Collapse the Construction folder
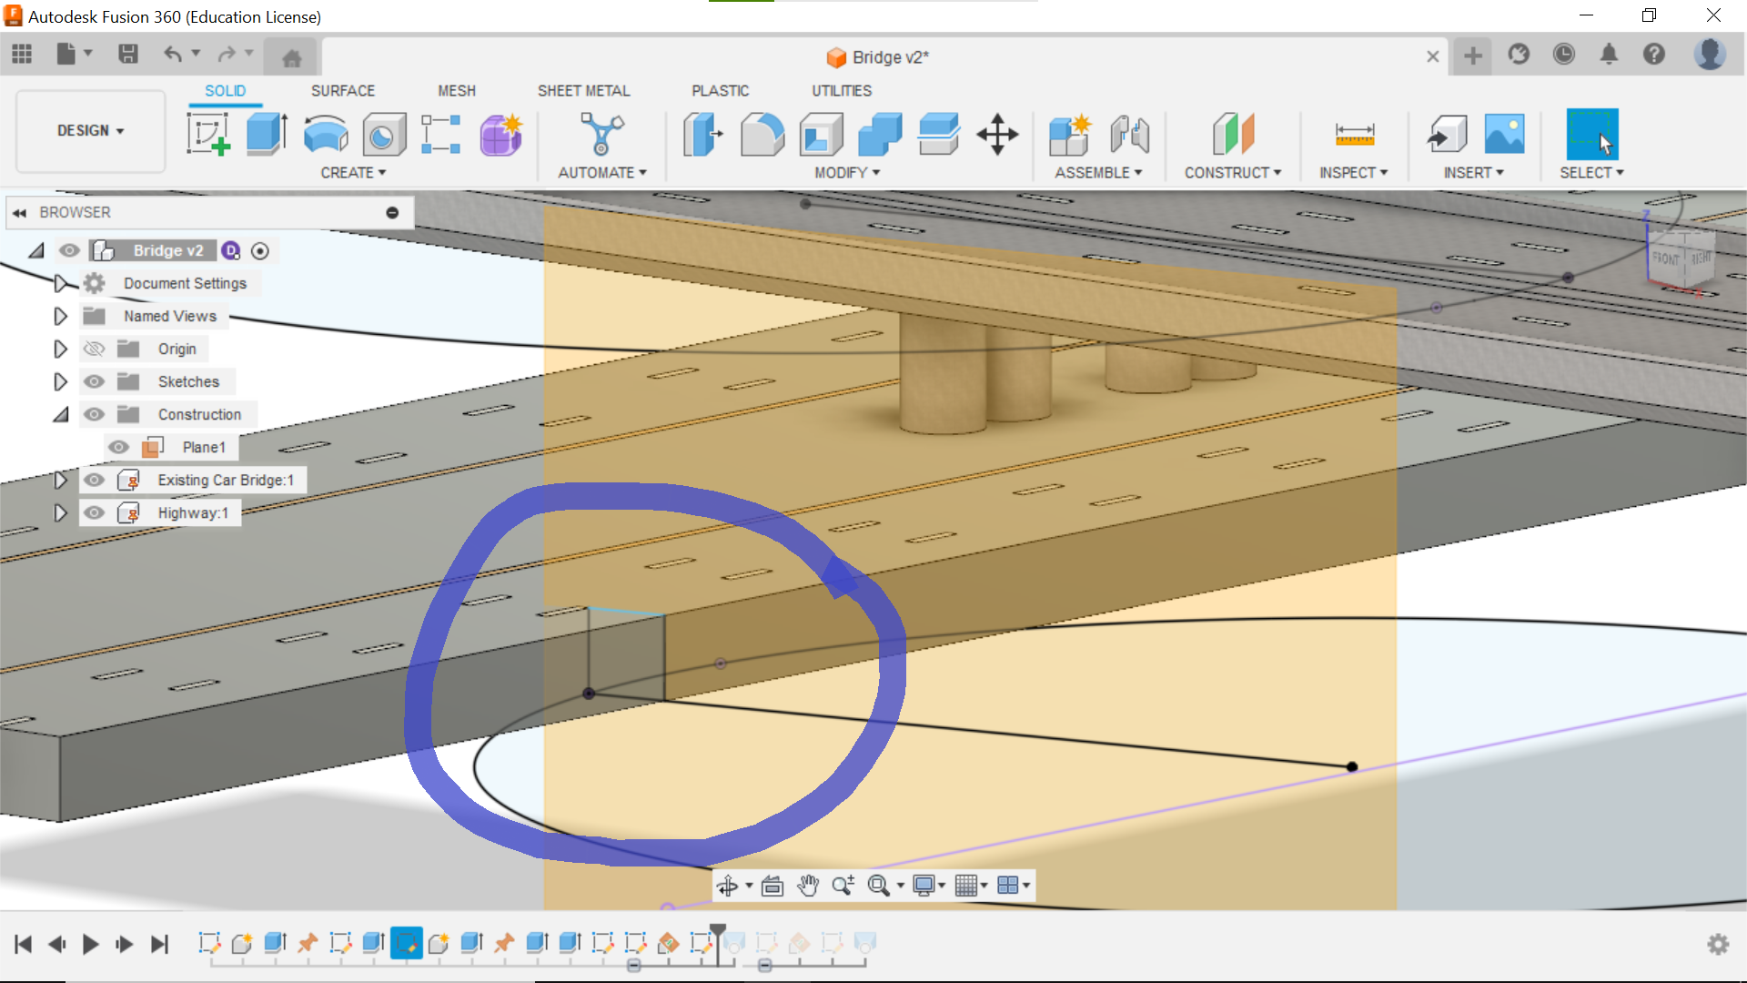Viewport: 1747px width, 983px height. (60, 414)
